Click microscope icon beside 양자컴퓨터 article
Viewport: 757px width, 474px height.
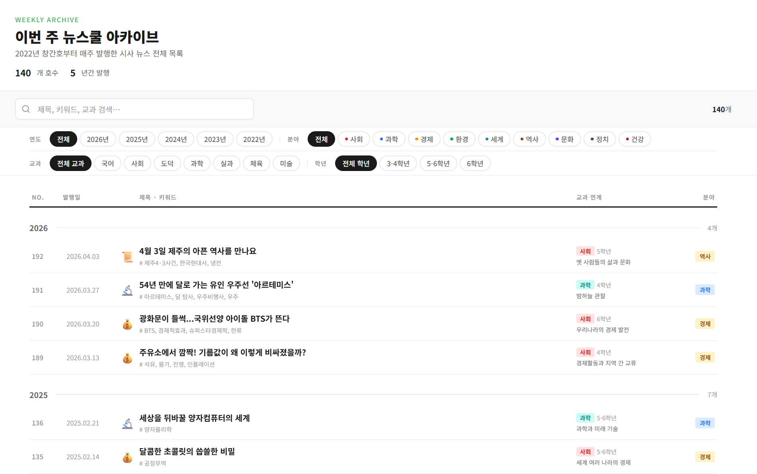[x=127, y=423]
